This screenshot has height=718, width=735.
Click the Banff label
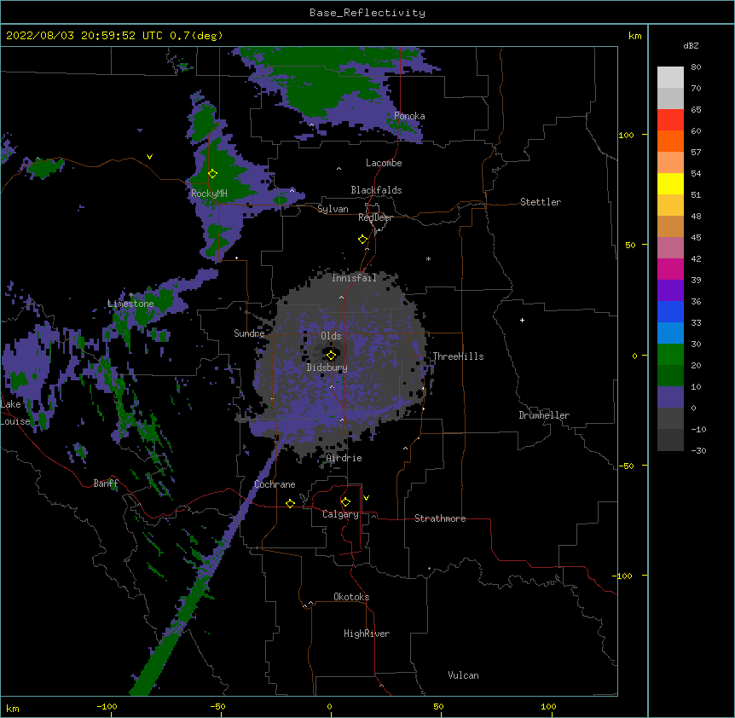click(106, 483)
